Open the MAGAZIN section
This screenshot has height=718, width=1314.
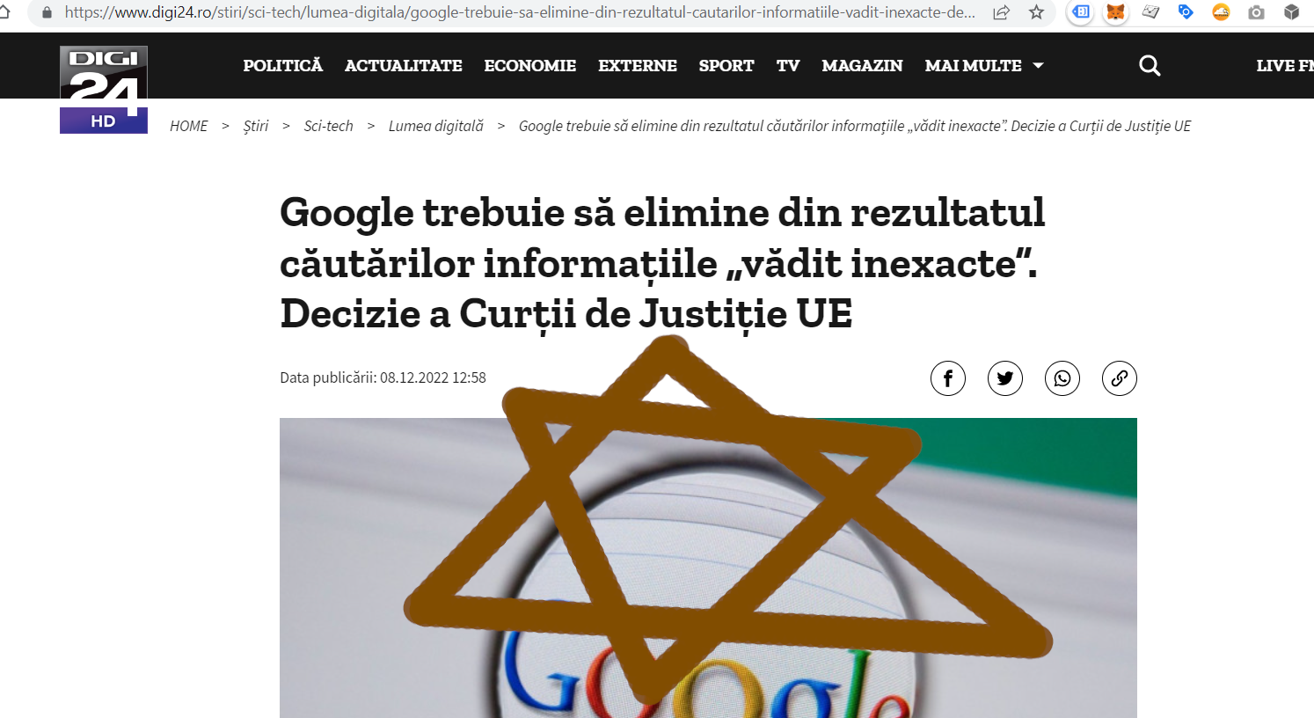point(862,66)
